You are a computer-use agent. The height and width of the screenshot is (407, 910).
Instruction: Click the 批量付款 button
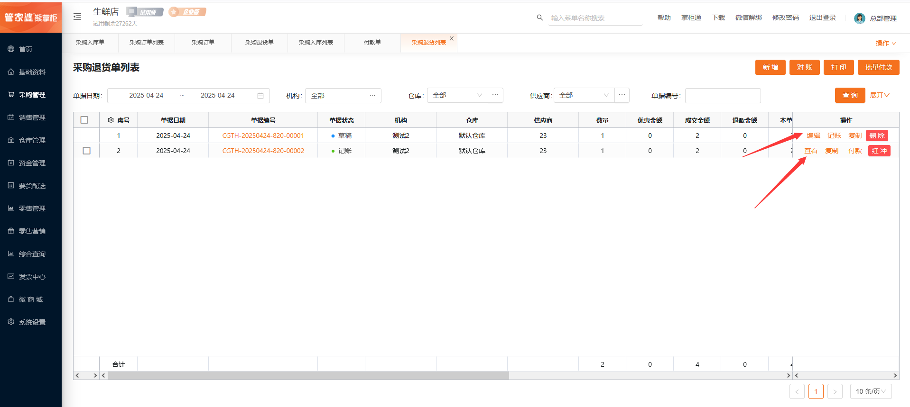879,67
